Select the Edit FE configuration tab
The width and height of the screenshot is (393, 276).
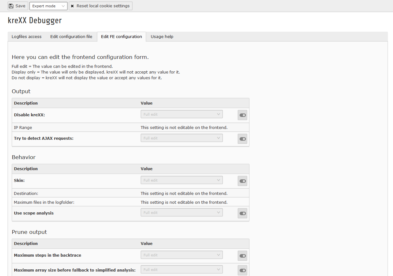121,37
